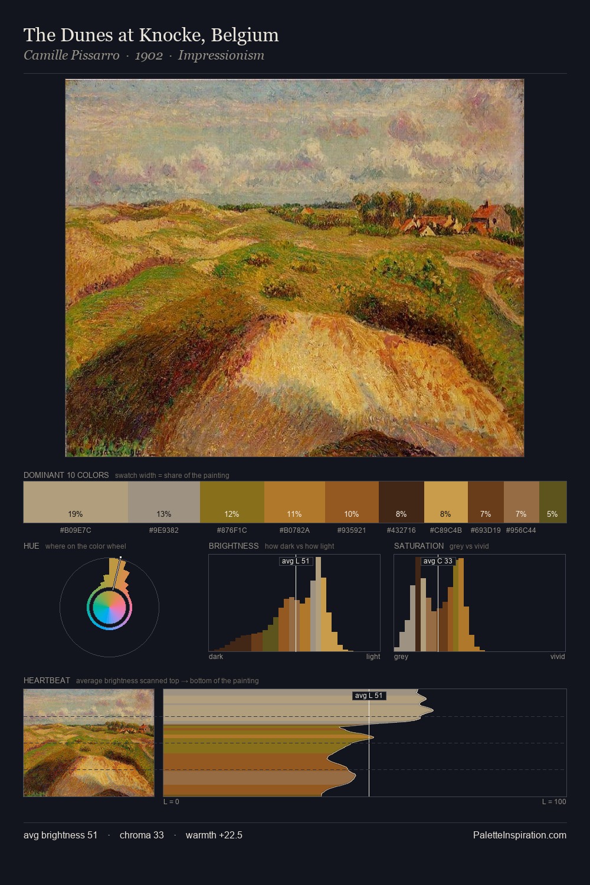
Task: Click the 'warmth +22.5' footer stat
Action: (x=214, y=835)
